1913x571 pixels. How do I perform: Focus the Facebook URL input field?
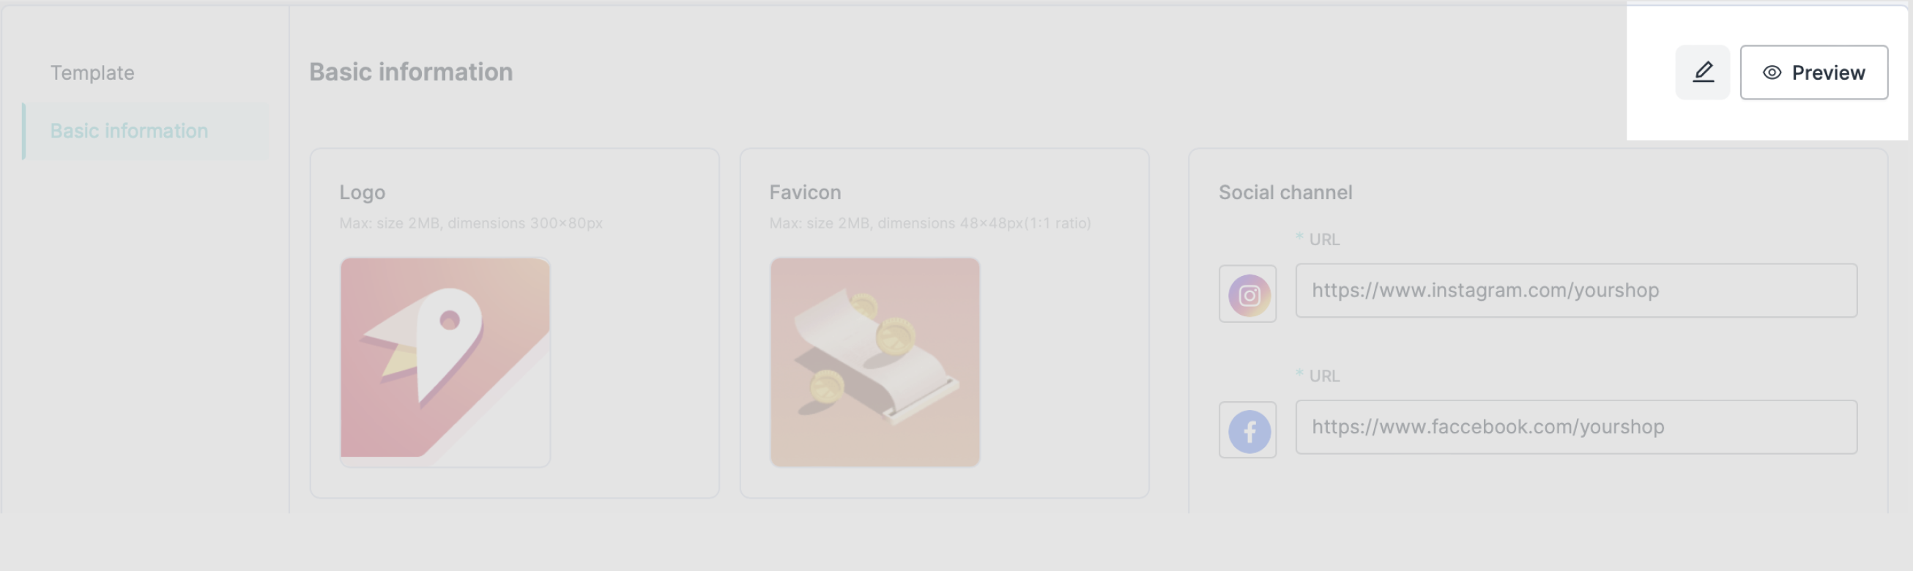coord(1576,427)
